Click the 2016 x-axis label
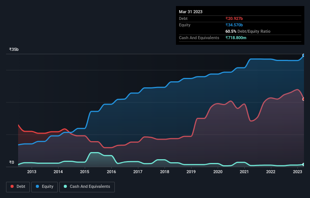This screenshot has width=310, height=198. 111,172
